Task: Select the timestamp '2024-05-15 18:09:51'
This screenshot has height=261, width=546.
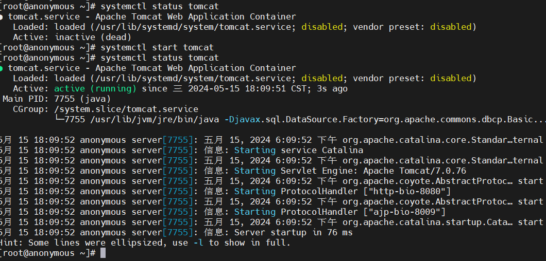Action: tap(237, 88)
